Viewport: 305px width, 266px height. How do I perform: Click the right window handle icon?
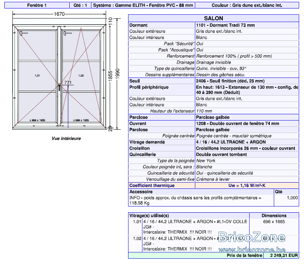(x=68, y=33)
